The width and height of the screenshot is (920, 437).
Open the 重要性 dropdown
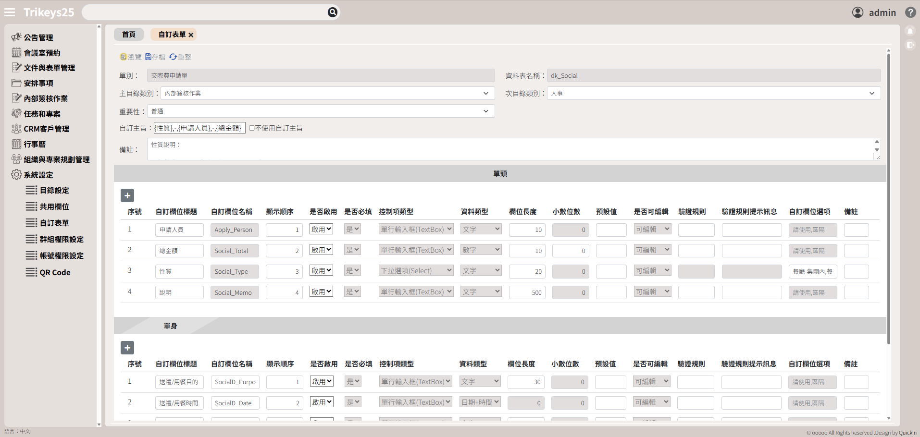pos(321,111)
